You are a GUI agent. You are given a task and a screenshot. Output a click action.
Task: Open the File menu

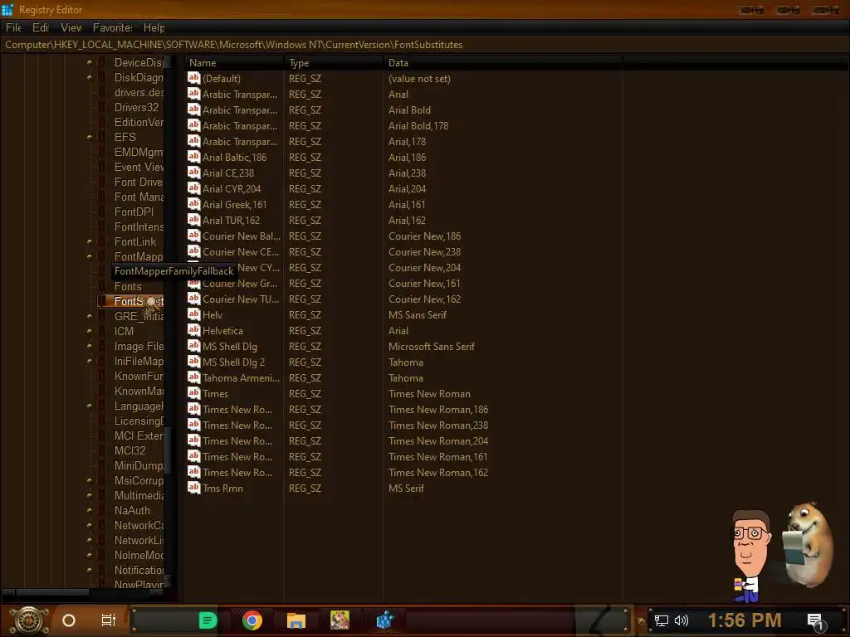point(13,27)
